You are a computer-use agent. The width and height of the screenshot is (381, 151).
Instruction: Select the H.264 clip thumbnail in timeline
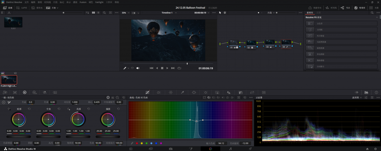(9, 80)
